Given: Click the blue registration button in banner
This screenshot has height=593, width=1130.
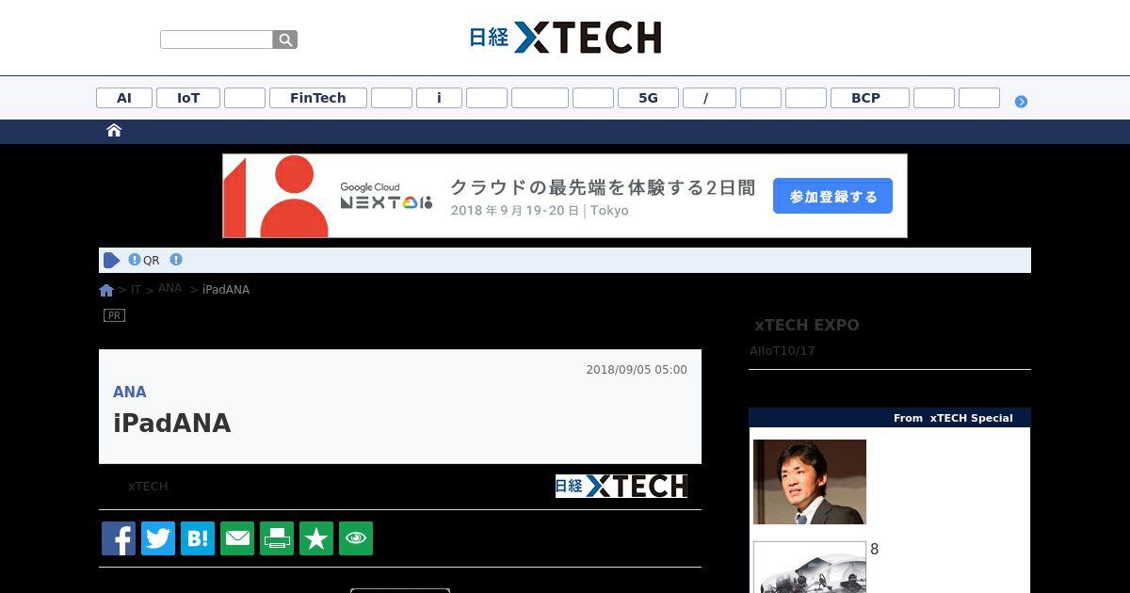Looking at the screenshot, I should tap(832, 197).
